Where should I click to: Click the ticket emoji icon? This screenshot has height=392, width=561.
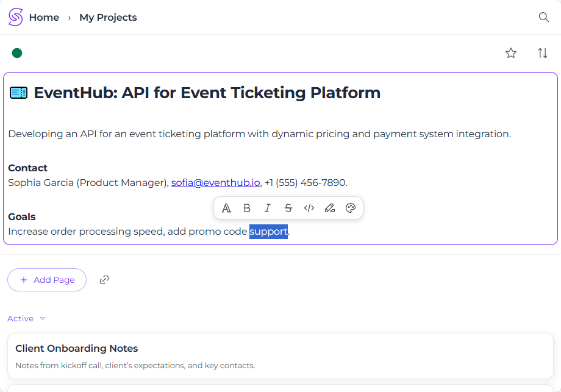[x=18, y=93]
